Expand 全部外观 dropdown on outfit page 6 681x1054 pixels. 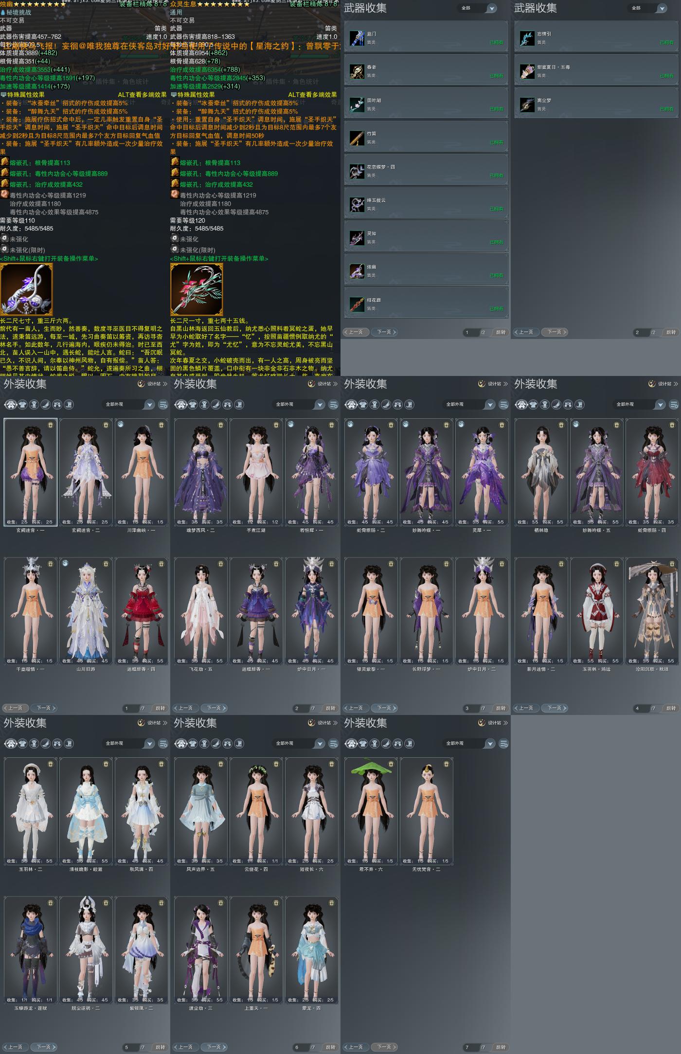pyautogui.click(x=299, y=744)
